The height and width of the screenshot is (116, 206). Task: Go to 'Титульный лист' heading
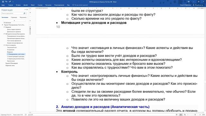click(12, 47)
